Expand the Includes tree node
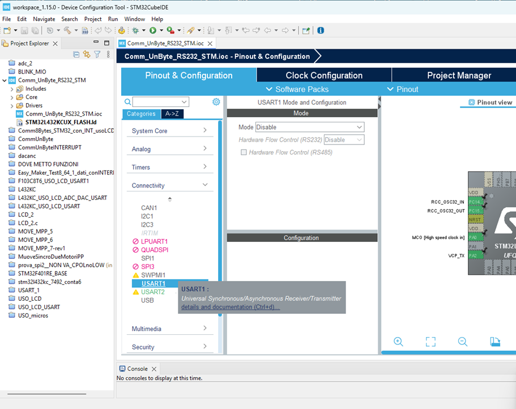 [12, 89]
